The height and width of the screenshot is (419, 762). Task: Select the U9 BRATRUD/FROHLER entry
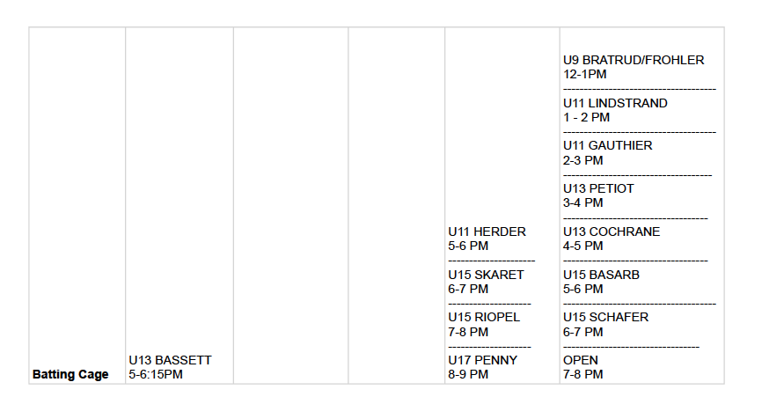pyautogui.click(x=634, y=60)
